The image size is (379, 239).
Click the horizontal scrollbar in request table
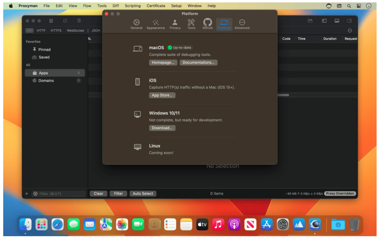point(283,95)
